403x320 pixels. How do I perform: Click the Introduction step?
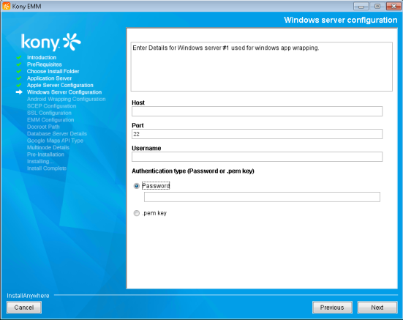point(42,57)
